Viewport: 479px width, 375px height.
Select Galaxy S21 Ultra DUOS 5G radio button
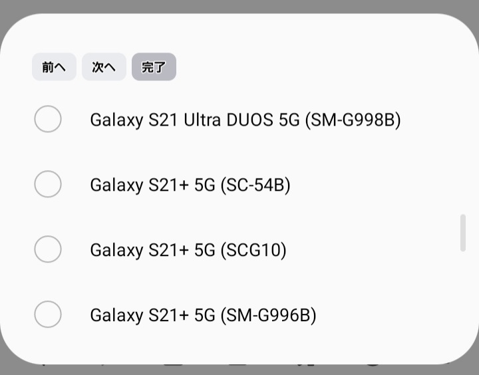click(48, 119)
